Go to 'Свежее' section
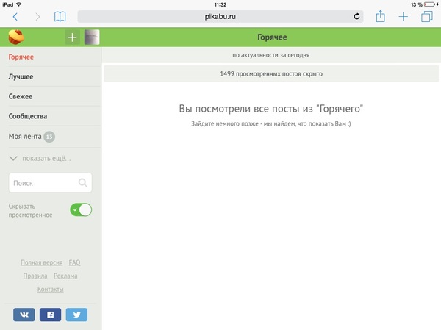 (21, 96)
